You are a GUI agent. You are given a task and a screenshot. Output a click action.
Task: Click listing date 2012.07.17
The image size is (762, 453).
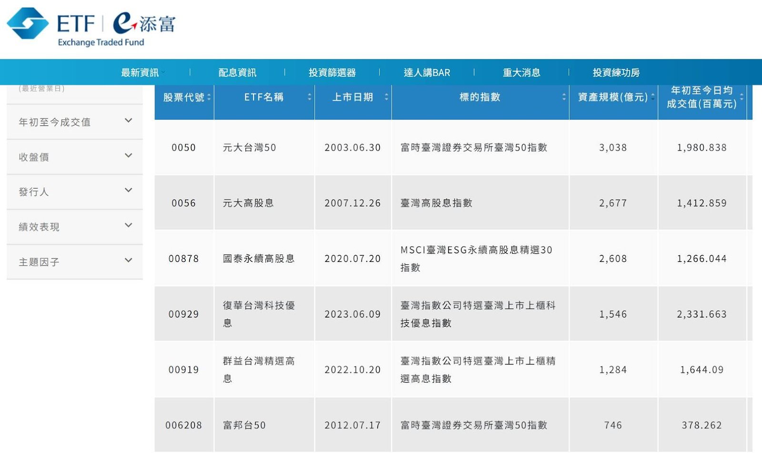(x=352, y=425)
